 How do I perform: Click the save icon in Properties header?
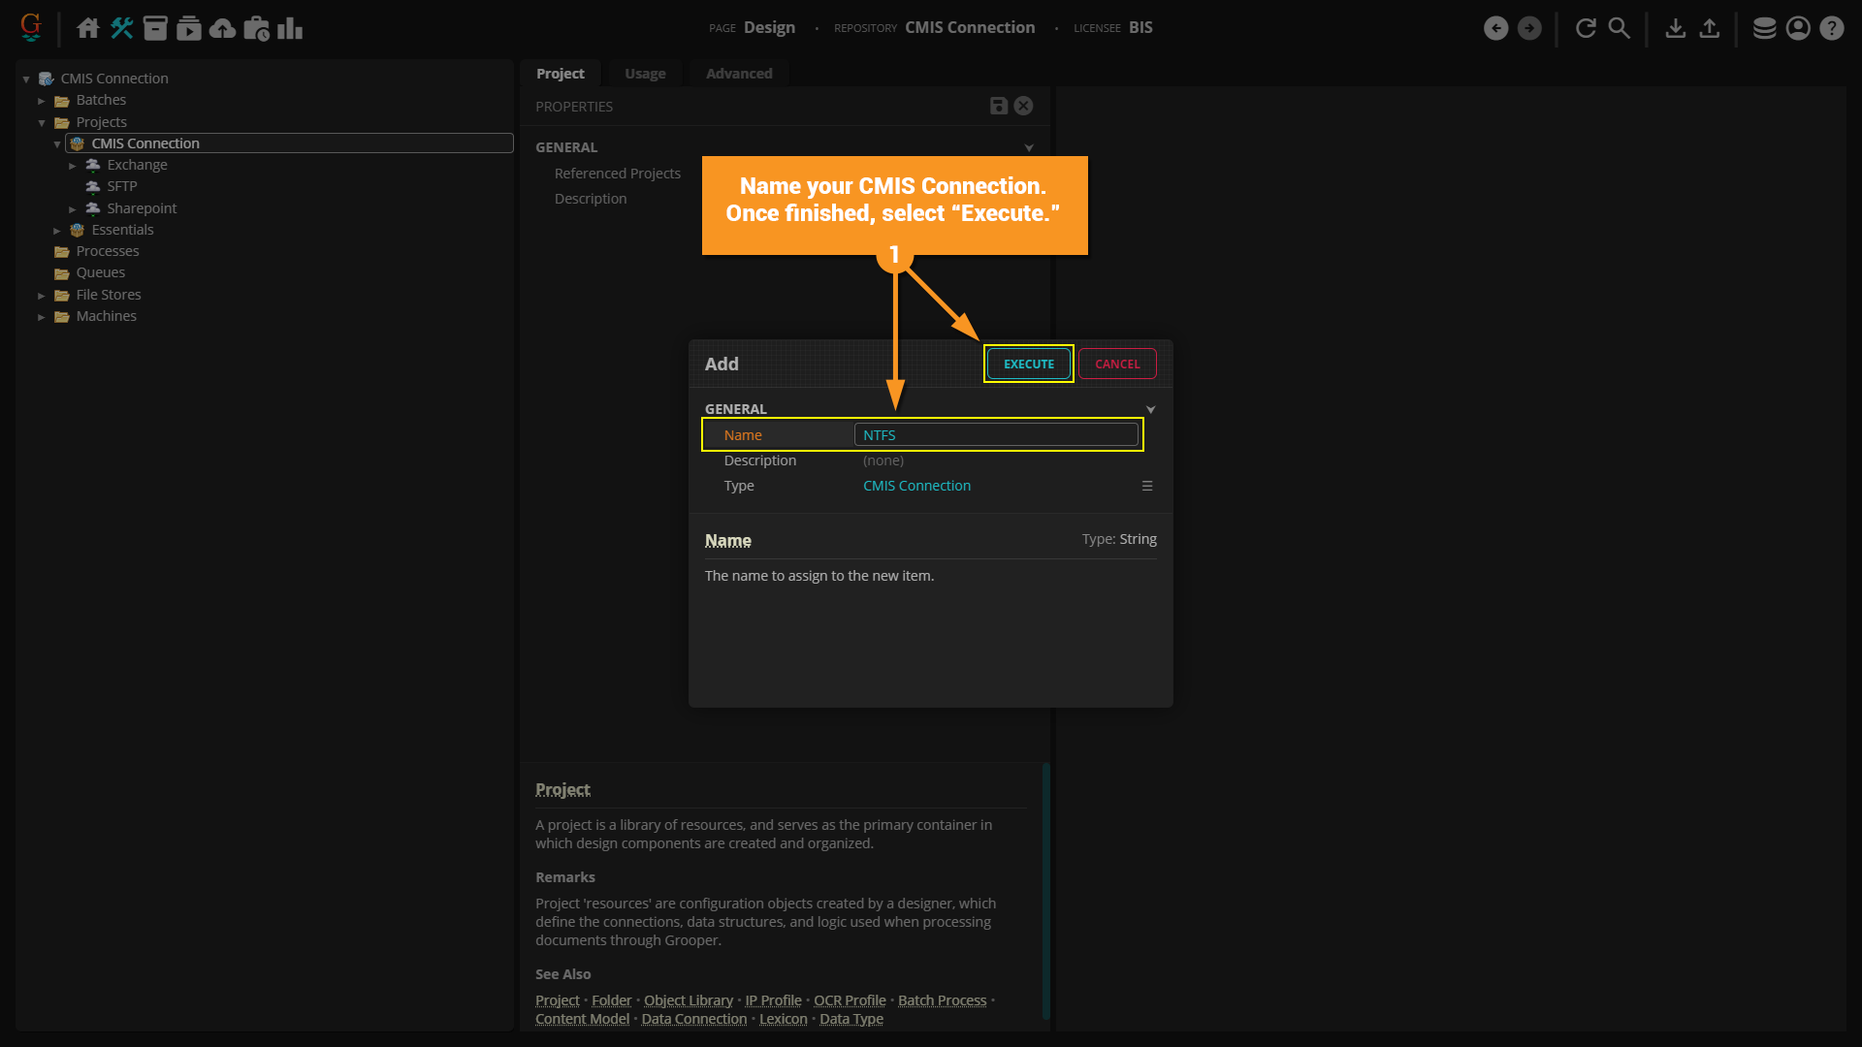pyautogui.click(x=998, y=106)
